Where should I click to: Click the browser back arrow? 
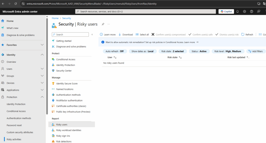point(3,4)
